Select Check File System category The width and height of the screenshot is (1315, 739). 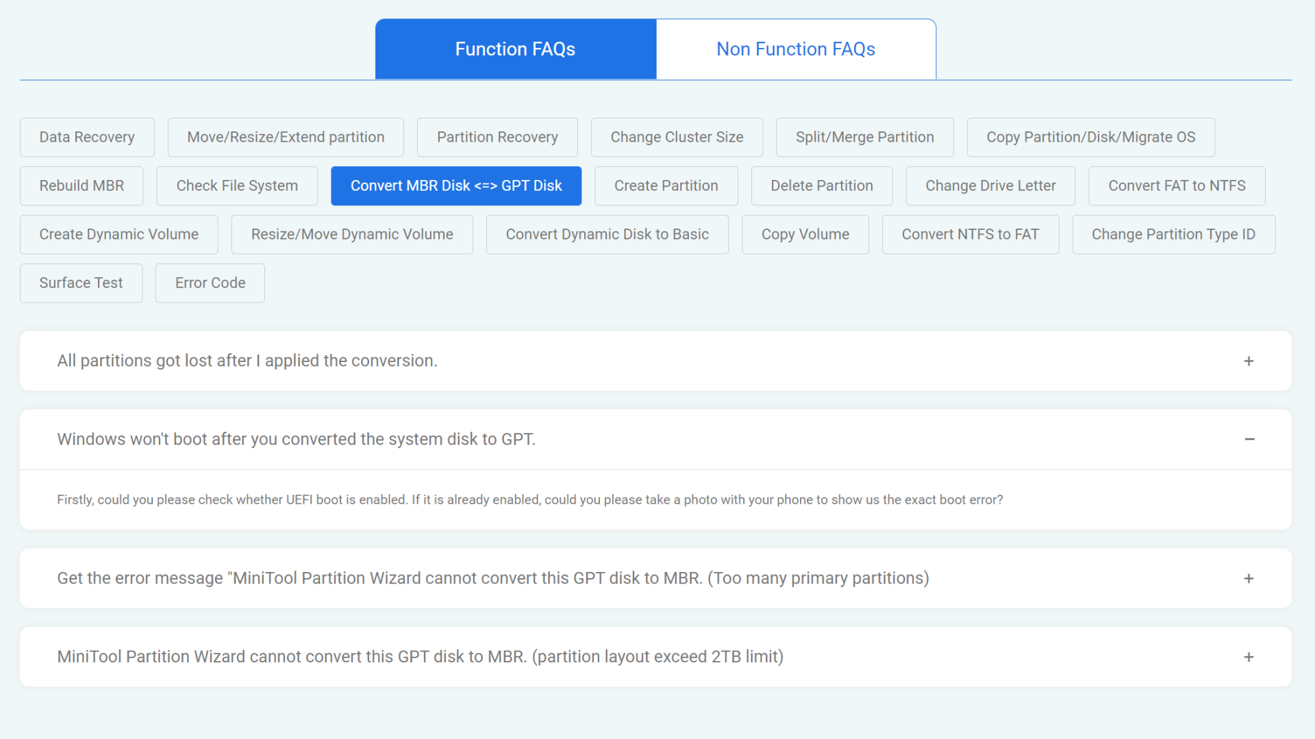point(237,186)
